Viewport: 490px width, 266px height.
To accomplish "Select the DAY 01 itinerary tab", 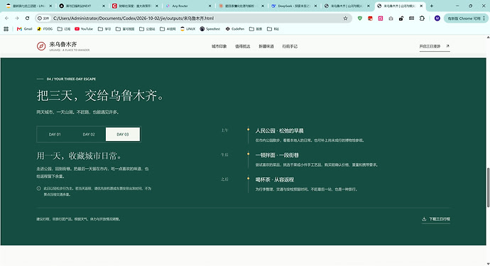I will (x=55, y=134).
